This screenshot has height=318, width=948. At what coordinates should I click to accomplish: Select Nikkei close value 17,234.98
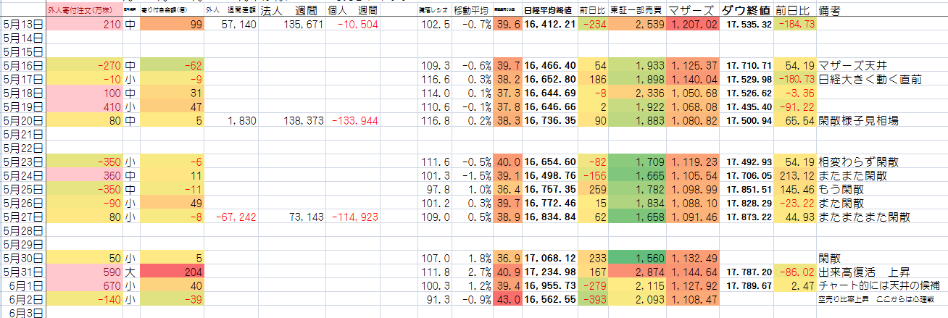pos(549,271)
